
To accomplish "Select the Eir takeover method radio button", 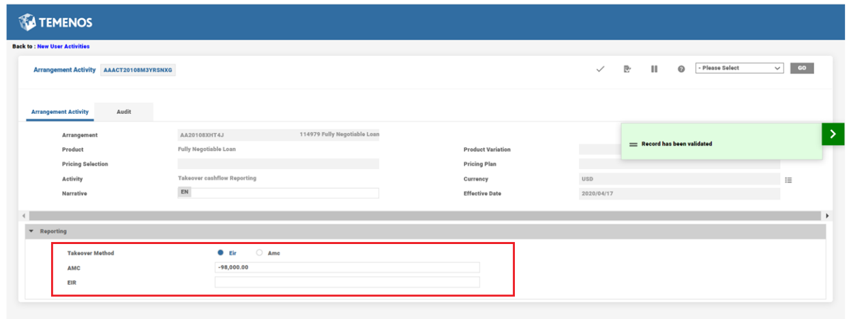I will tap(220, 253).
